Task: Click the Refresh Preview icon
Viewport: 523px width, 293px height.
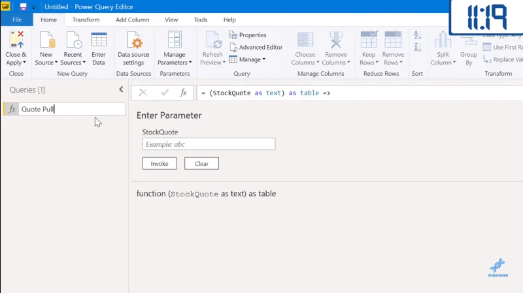Action: [x=213, y=40]
